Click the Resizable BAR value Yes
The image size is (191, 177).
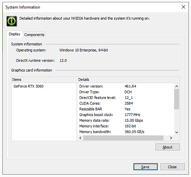[127, 109]
